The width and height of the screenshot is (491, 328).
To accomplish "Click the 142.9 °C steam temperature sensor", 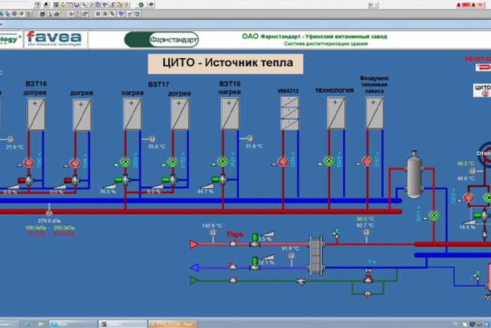I will pos(213,232).
